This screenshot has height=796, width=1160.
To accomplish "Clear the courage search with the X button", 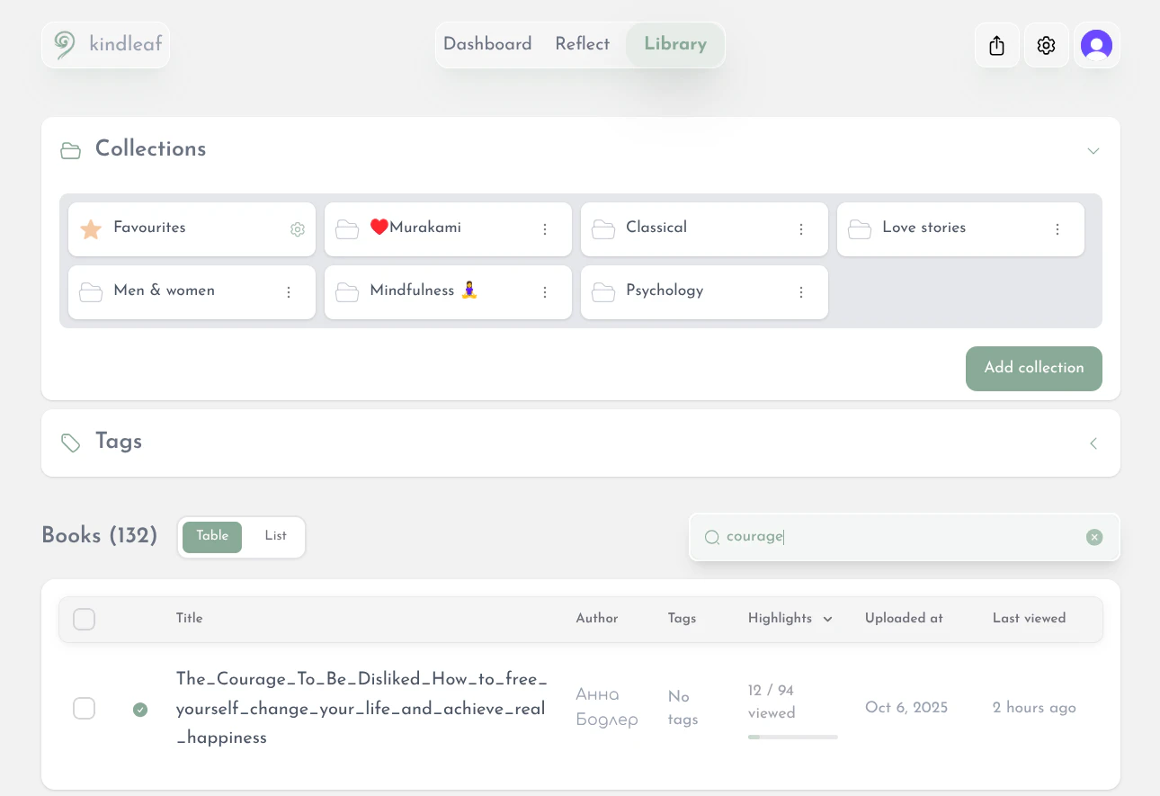I will pos(1094,537).
